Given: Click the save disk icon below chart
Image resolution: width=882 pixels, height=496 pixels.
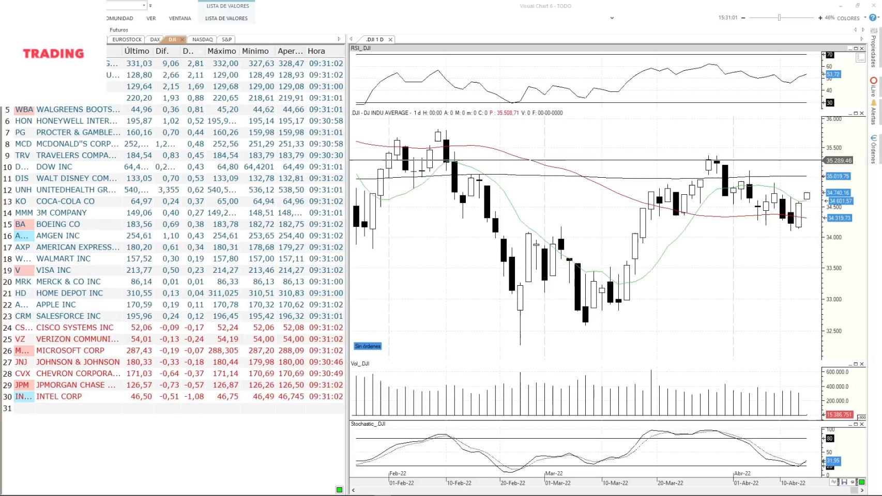Looking at the screenshot, I should (844, 482).
